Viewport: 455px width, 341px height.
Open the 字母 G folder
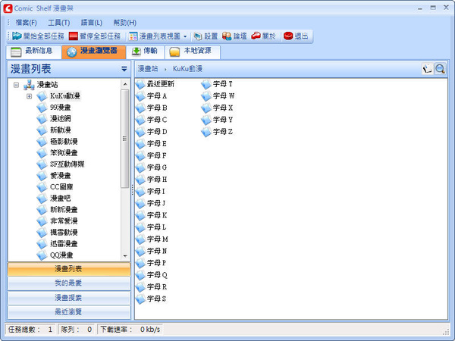(x=152, y=167)
